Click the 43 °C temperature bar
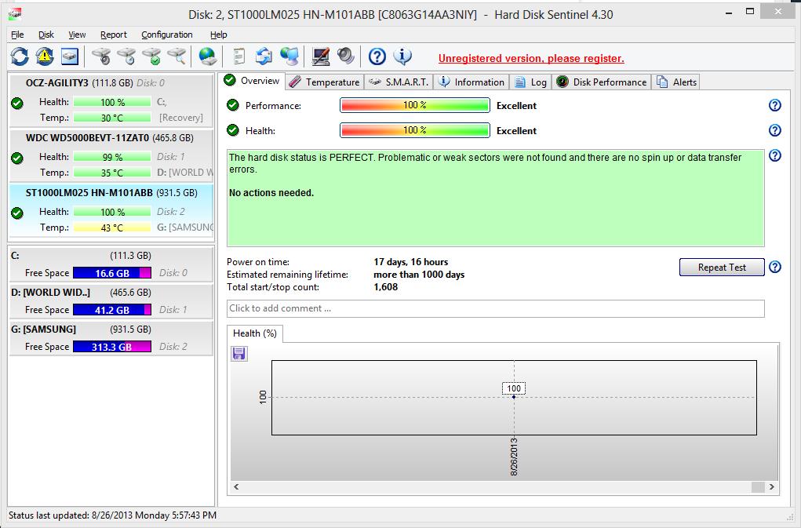This screenshot has width=801, height=528. 112,228
